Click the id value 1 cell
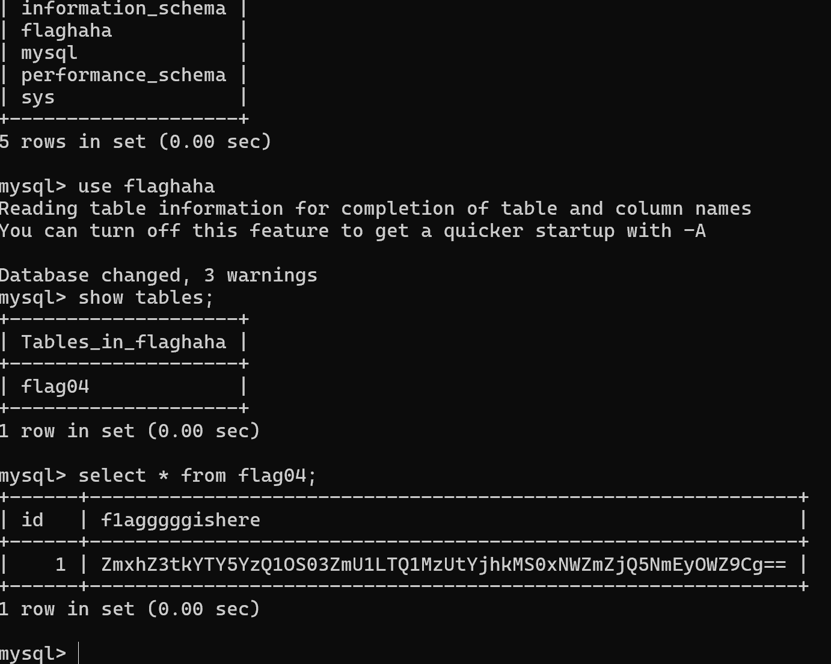831x664 pixels. point(60,565)
